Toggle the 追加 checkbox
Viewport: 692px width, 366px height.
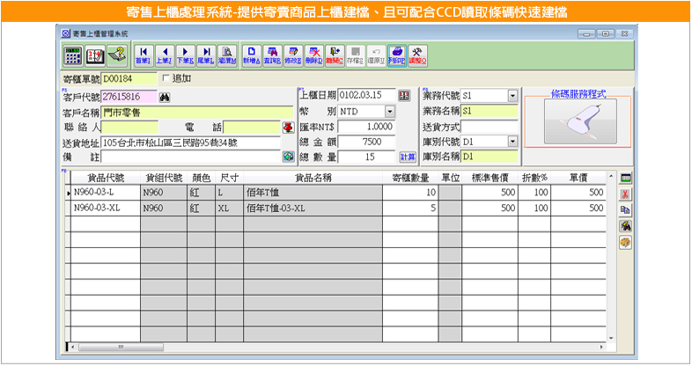tap(165, 79)
